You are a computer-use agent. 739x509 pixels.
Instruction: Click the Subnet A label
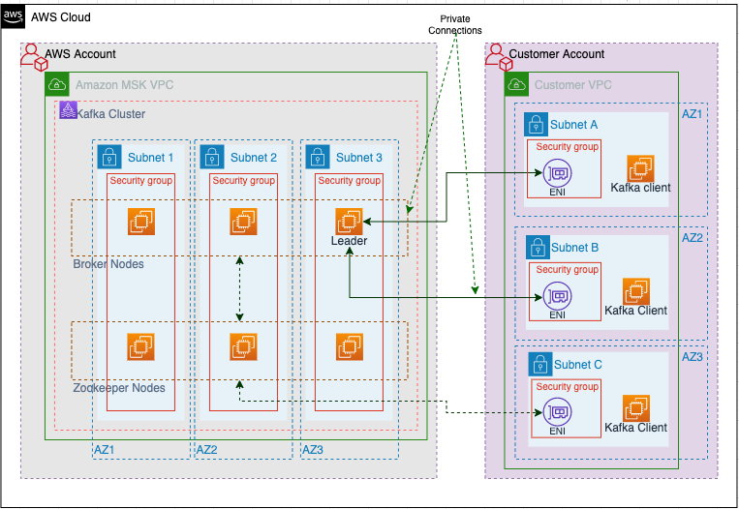click(x=574, y=125)
